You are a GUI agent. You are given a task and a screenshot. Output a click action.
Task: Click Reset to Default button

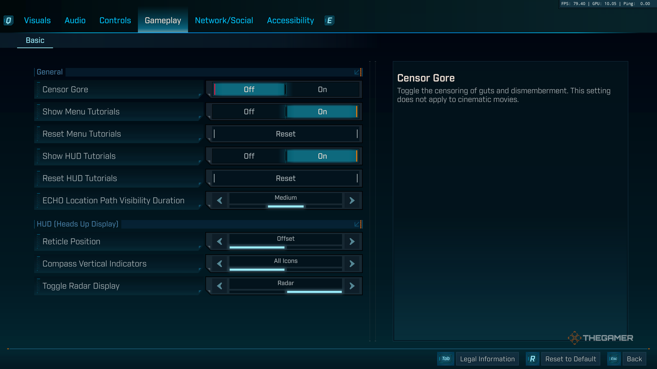click(570, 359)
